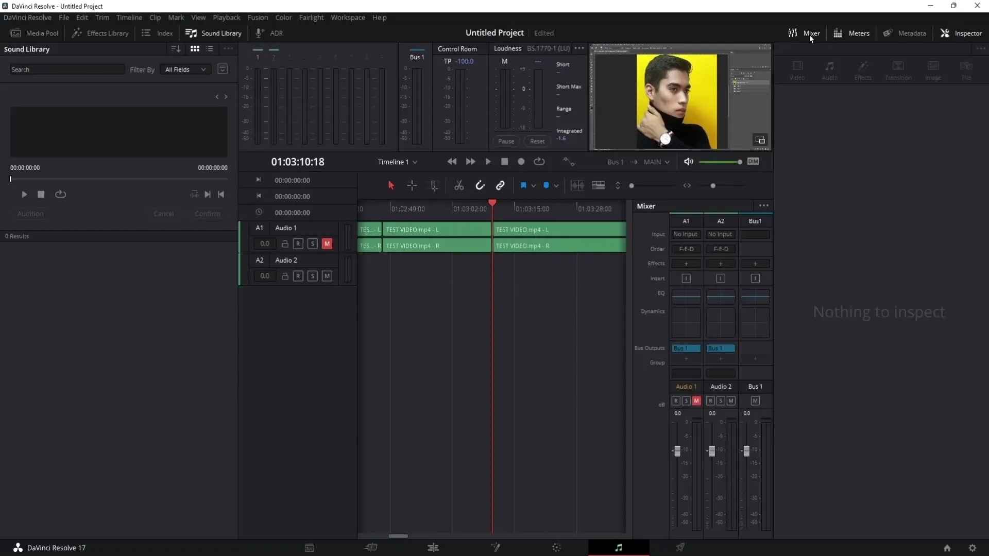
Task: Click the Blade Edit mode icon
Action: tap(460, 185)
